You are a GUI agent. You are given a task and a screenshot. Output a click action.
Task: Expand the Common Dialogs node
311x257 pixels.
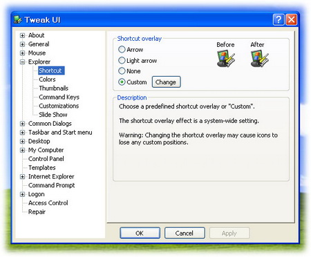click(22, 124)
